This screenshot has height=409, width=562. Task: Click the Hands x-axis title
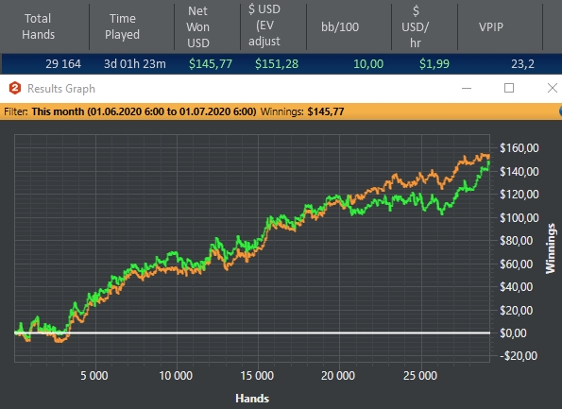point(252,399)
